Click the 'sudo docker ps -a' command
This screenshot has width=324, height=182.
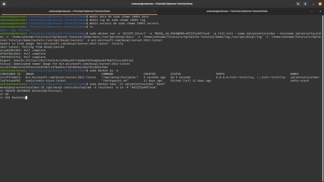click(x=104, y=71)
